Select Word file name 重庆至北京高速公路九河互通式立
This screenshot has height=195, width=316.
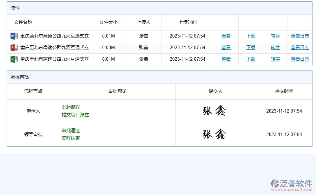point(55,36)
